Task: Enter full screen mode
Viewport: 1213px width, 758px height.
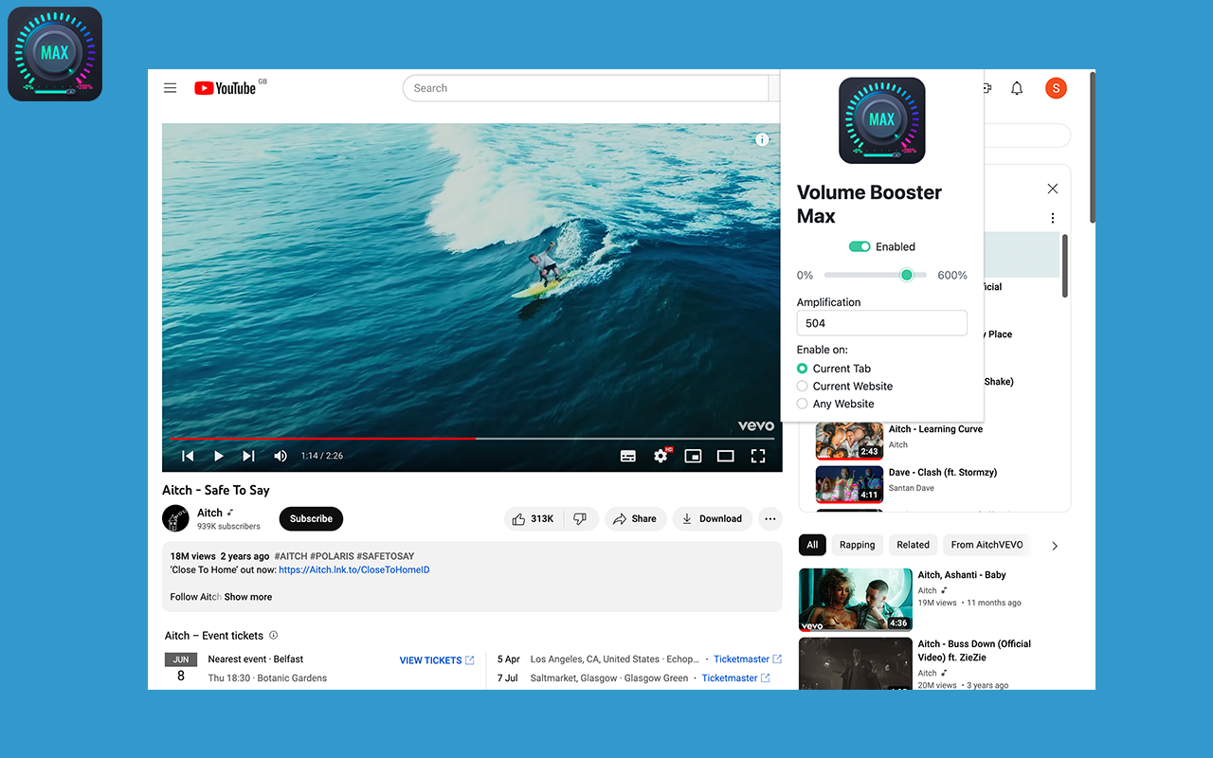Action: [758, 456]
